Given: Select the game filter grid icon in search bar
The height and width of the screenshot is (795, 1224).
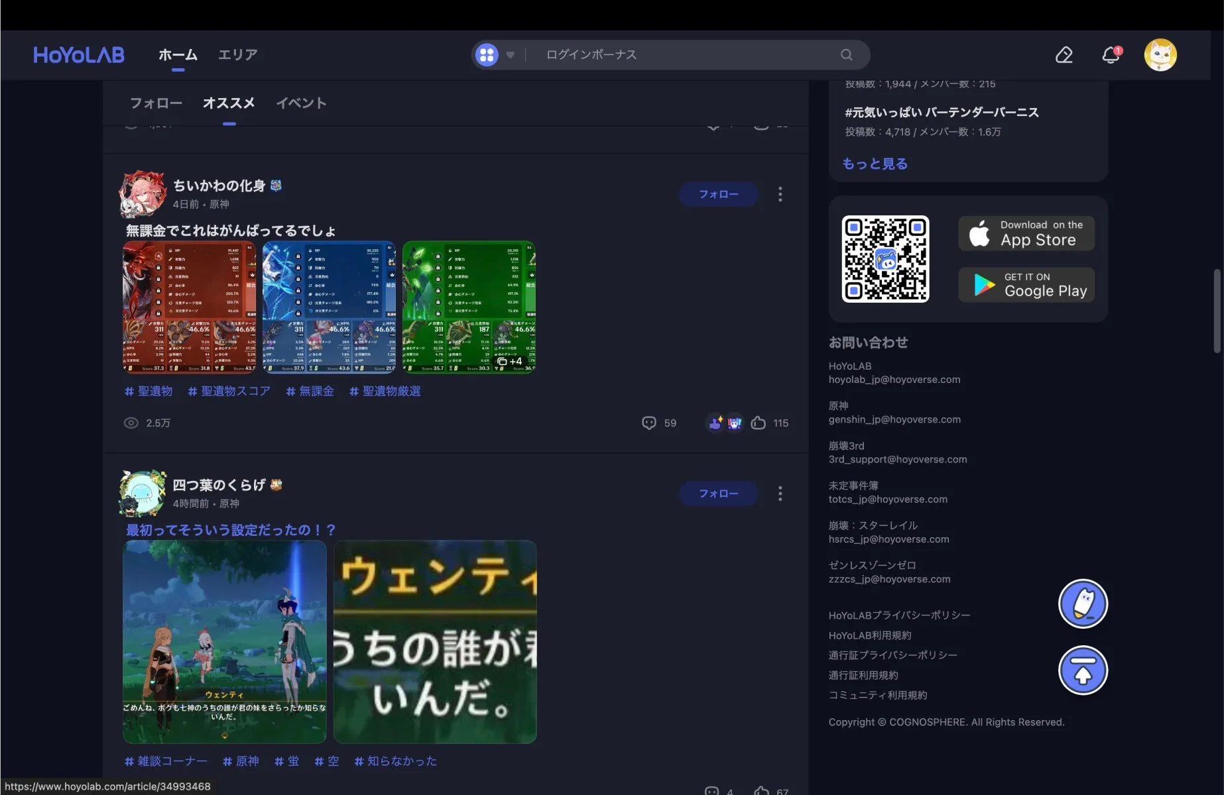Looking at the screenshot, I should [x=487, y=54].
